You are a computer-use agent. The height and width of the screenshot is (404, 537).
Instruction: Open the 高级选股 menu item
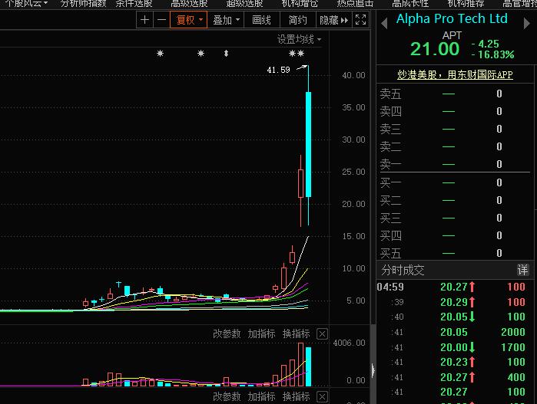click(189, 3)
